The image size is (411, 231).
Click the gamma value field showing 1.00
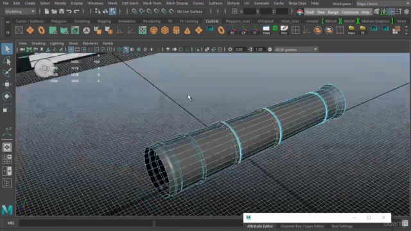pos(259,49)
